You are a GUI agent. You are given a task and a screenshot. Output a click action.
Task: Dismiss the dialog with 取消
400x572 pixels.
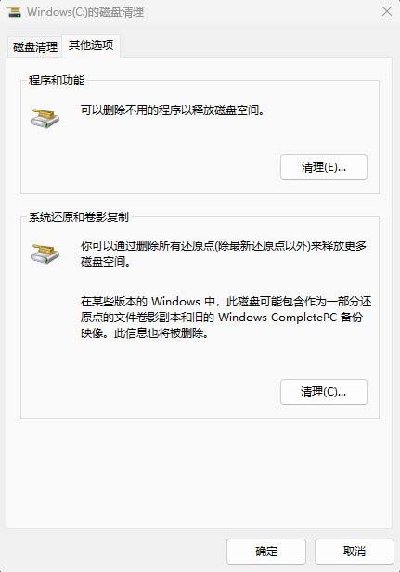point(354,551)
